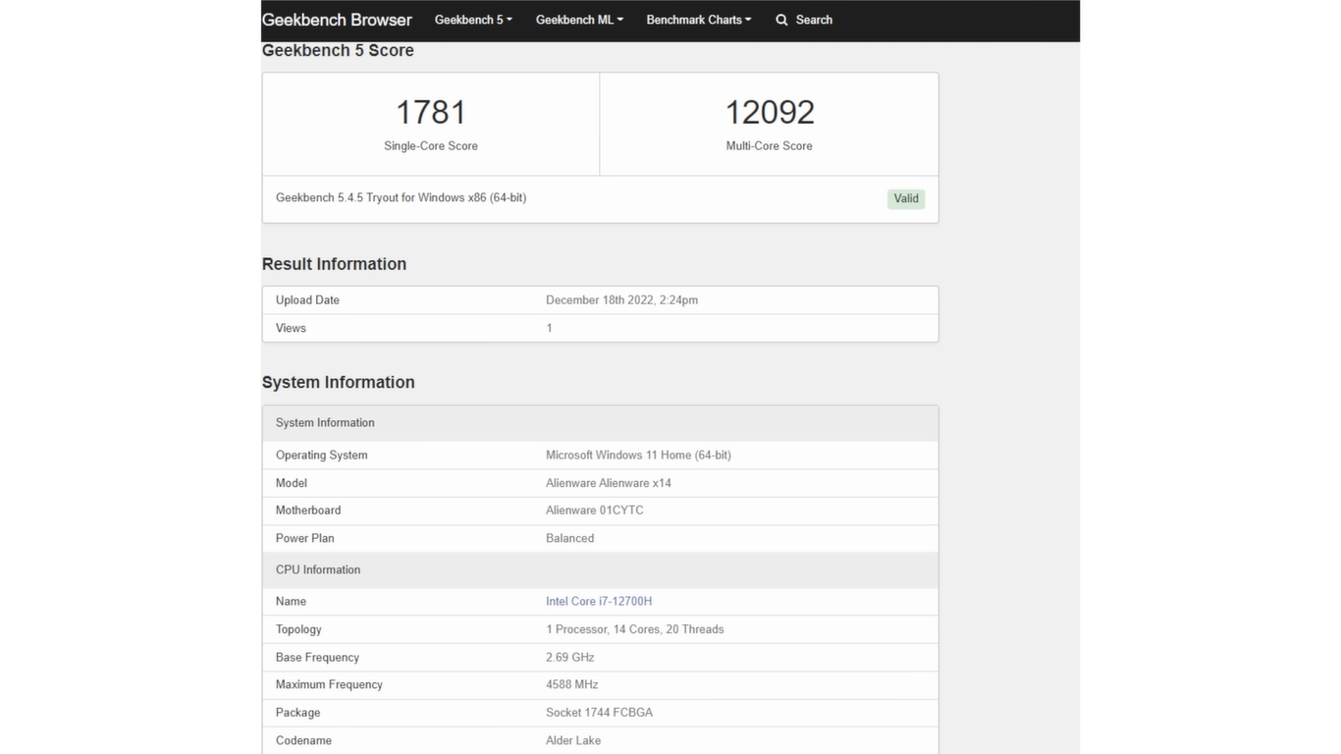Click the Balanced power plan value
The image size is (1341, 754).
[x=569, y=538]
